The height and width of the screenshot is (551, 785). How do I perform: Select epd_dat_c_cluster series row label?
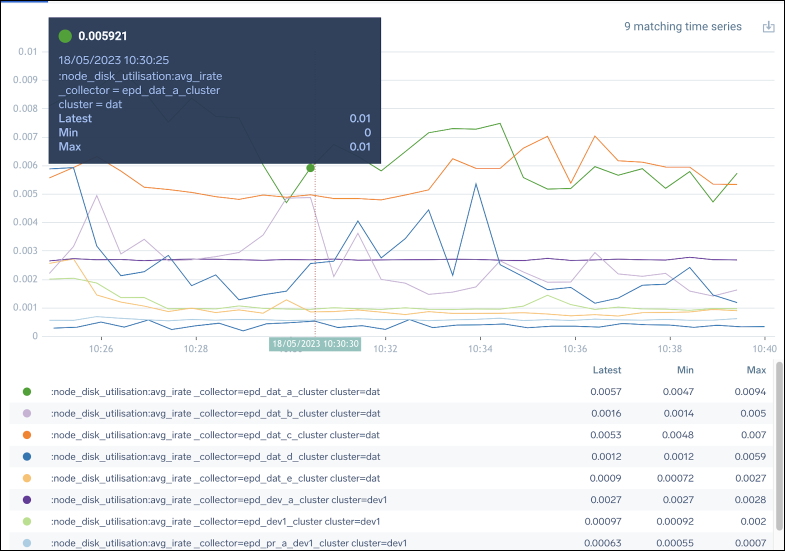coord(215,435)
